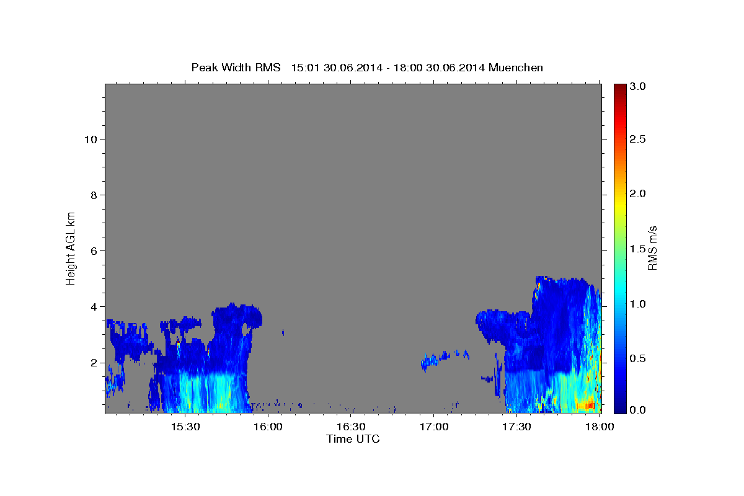The height and width of the screenshot is (496, 744).
Task: Click the colorbar value 1.0
Action: 638,304
